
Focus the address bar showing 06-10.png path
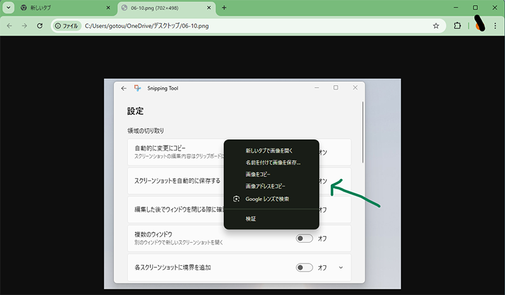click(x=248, y=26)
